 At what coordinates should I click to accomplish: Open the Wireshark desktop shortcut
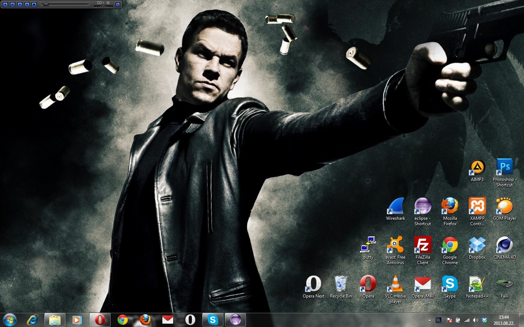[x=395, y=206]
